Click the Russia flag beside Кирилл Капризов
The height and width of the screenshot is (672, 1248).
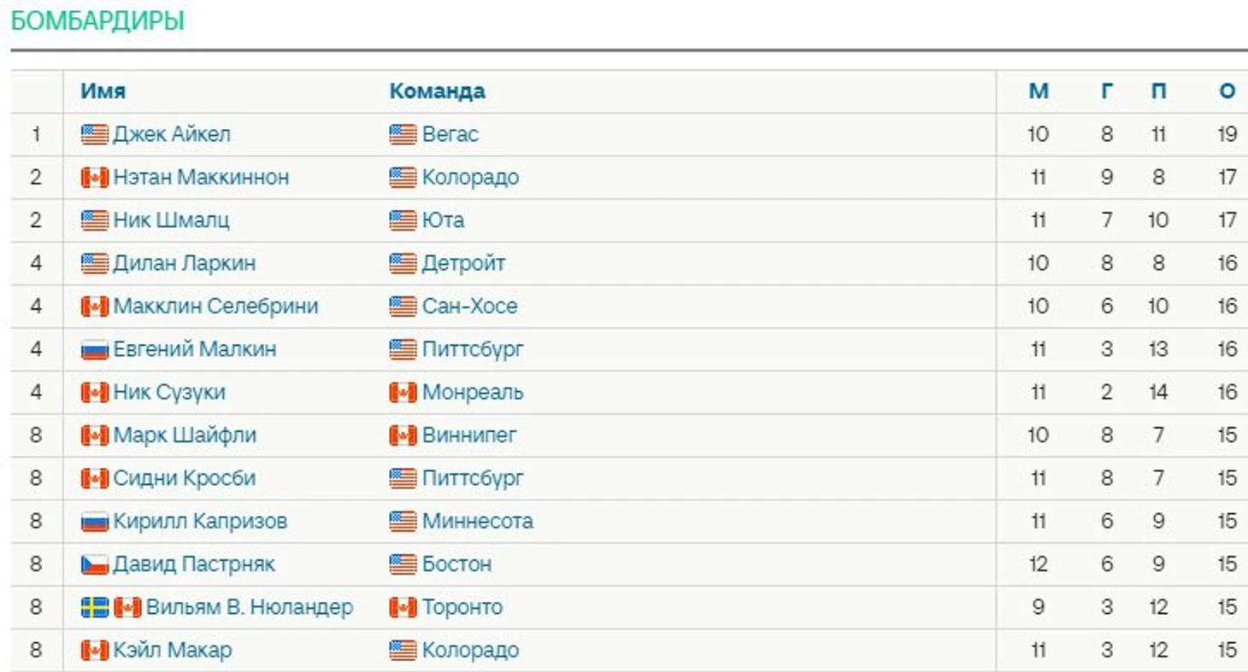(x=95, y=522)
